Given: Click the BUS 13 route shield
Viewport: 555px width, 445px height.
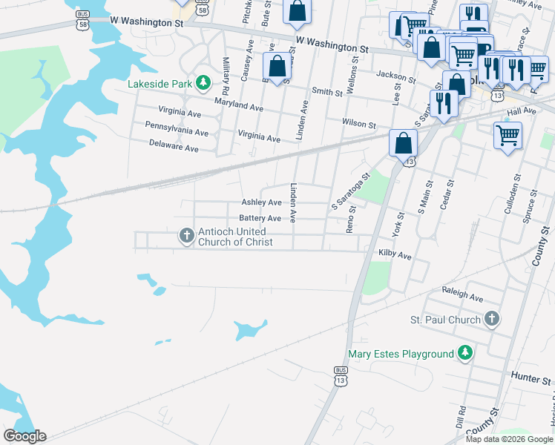Looking at the screenshot, I should point(341,376).
